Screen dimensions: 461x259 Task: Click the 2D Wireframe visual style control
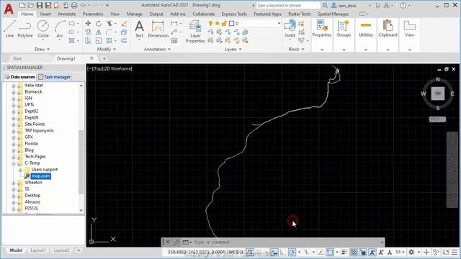pos(117,69)
